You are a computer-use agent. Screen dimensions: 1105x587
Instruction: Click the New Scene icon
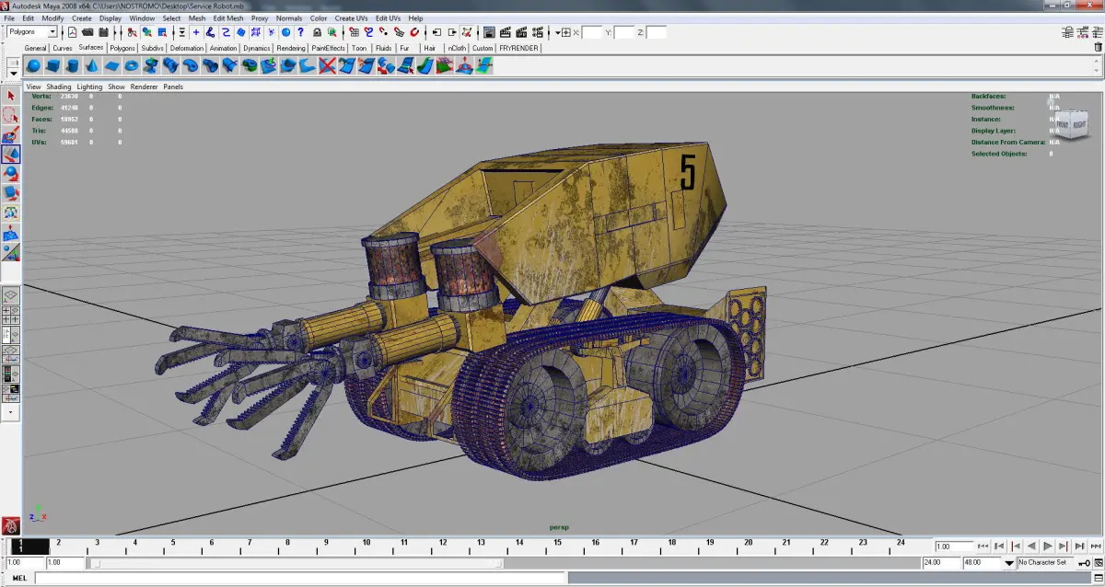point(73,32)
